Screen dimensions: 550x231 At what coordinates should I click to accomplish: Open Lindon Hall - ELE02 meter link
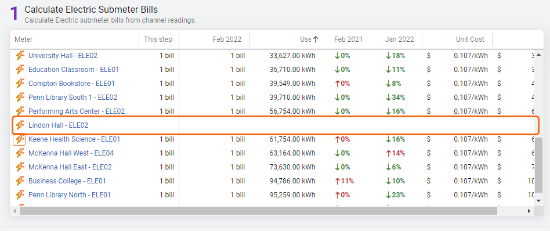pos(58,125)
